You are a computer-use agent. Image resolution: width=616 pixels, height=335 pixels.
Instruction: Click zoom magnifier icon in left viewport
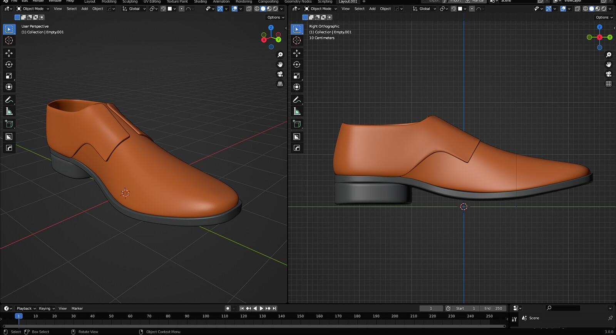(x=280, y=55)
